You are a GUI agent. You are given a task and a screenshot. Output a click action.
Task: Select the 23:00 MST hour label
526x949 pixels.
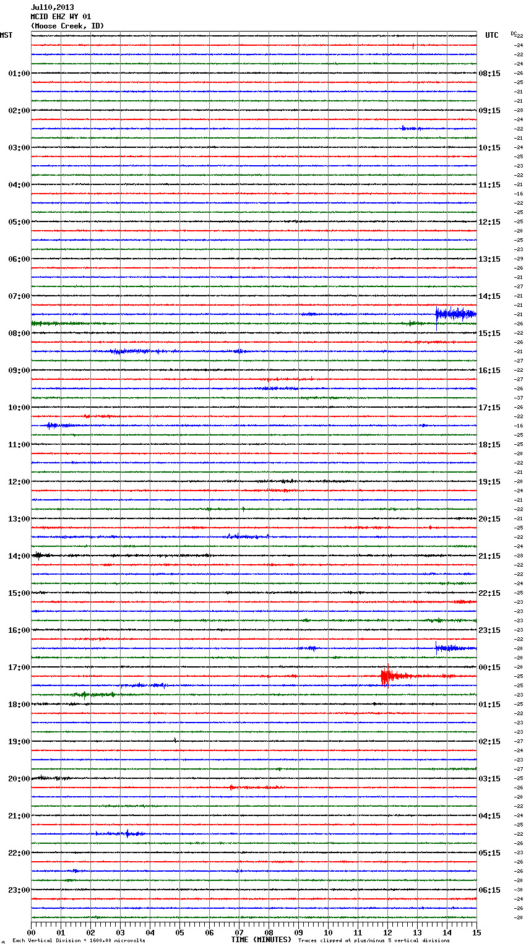click(x=19, y=890)
